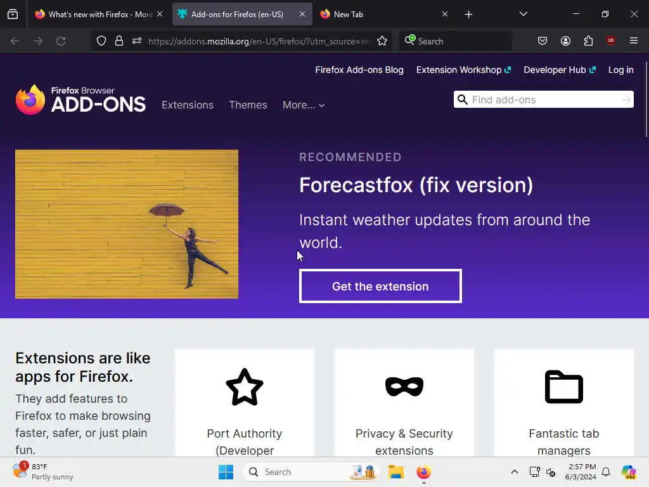Submit add-on search with the arrow
649x487 pixels.
click(x=626, y=100)
